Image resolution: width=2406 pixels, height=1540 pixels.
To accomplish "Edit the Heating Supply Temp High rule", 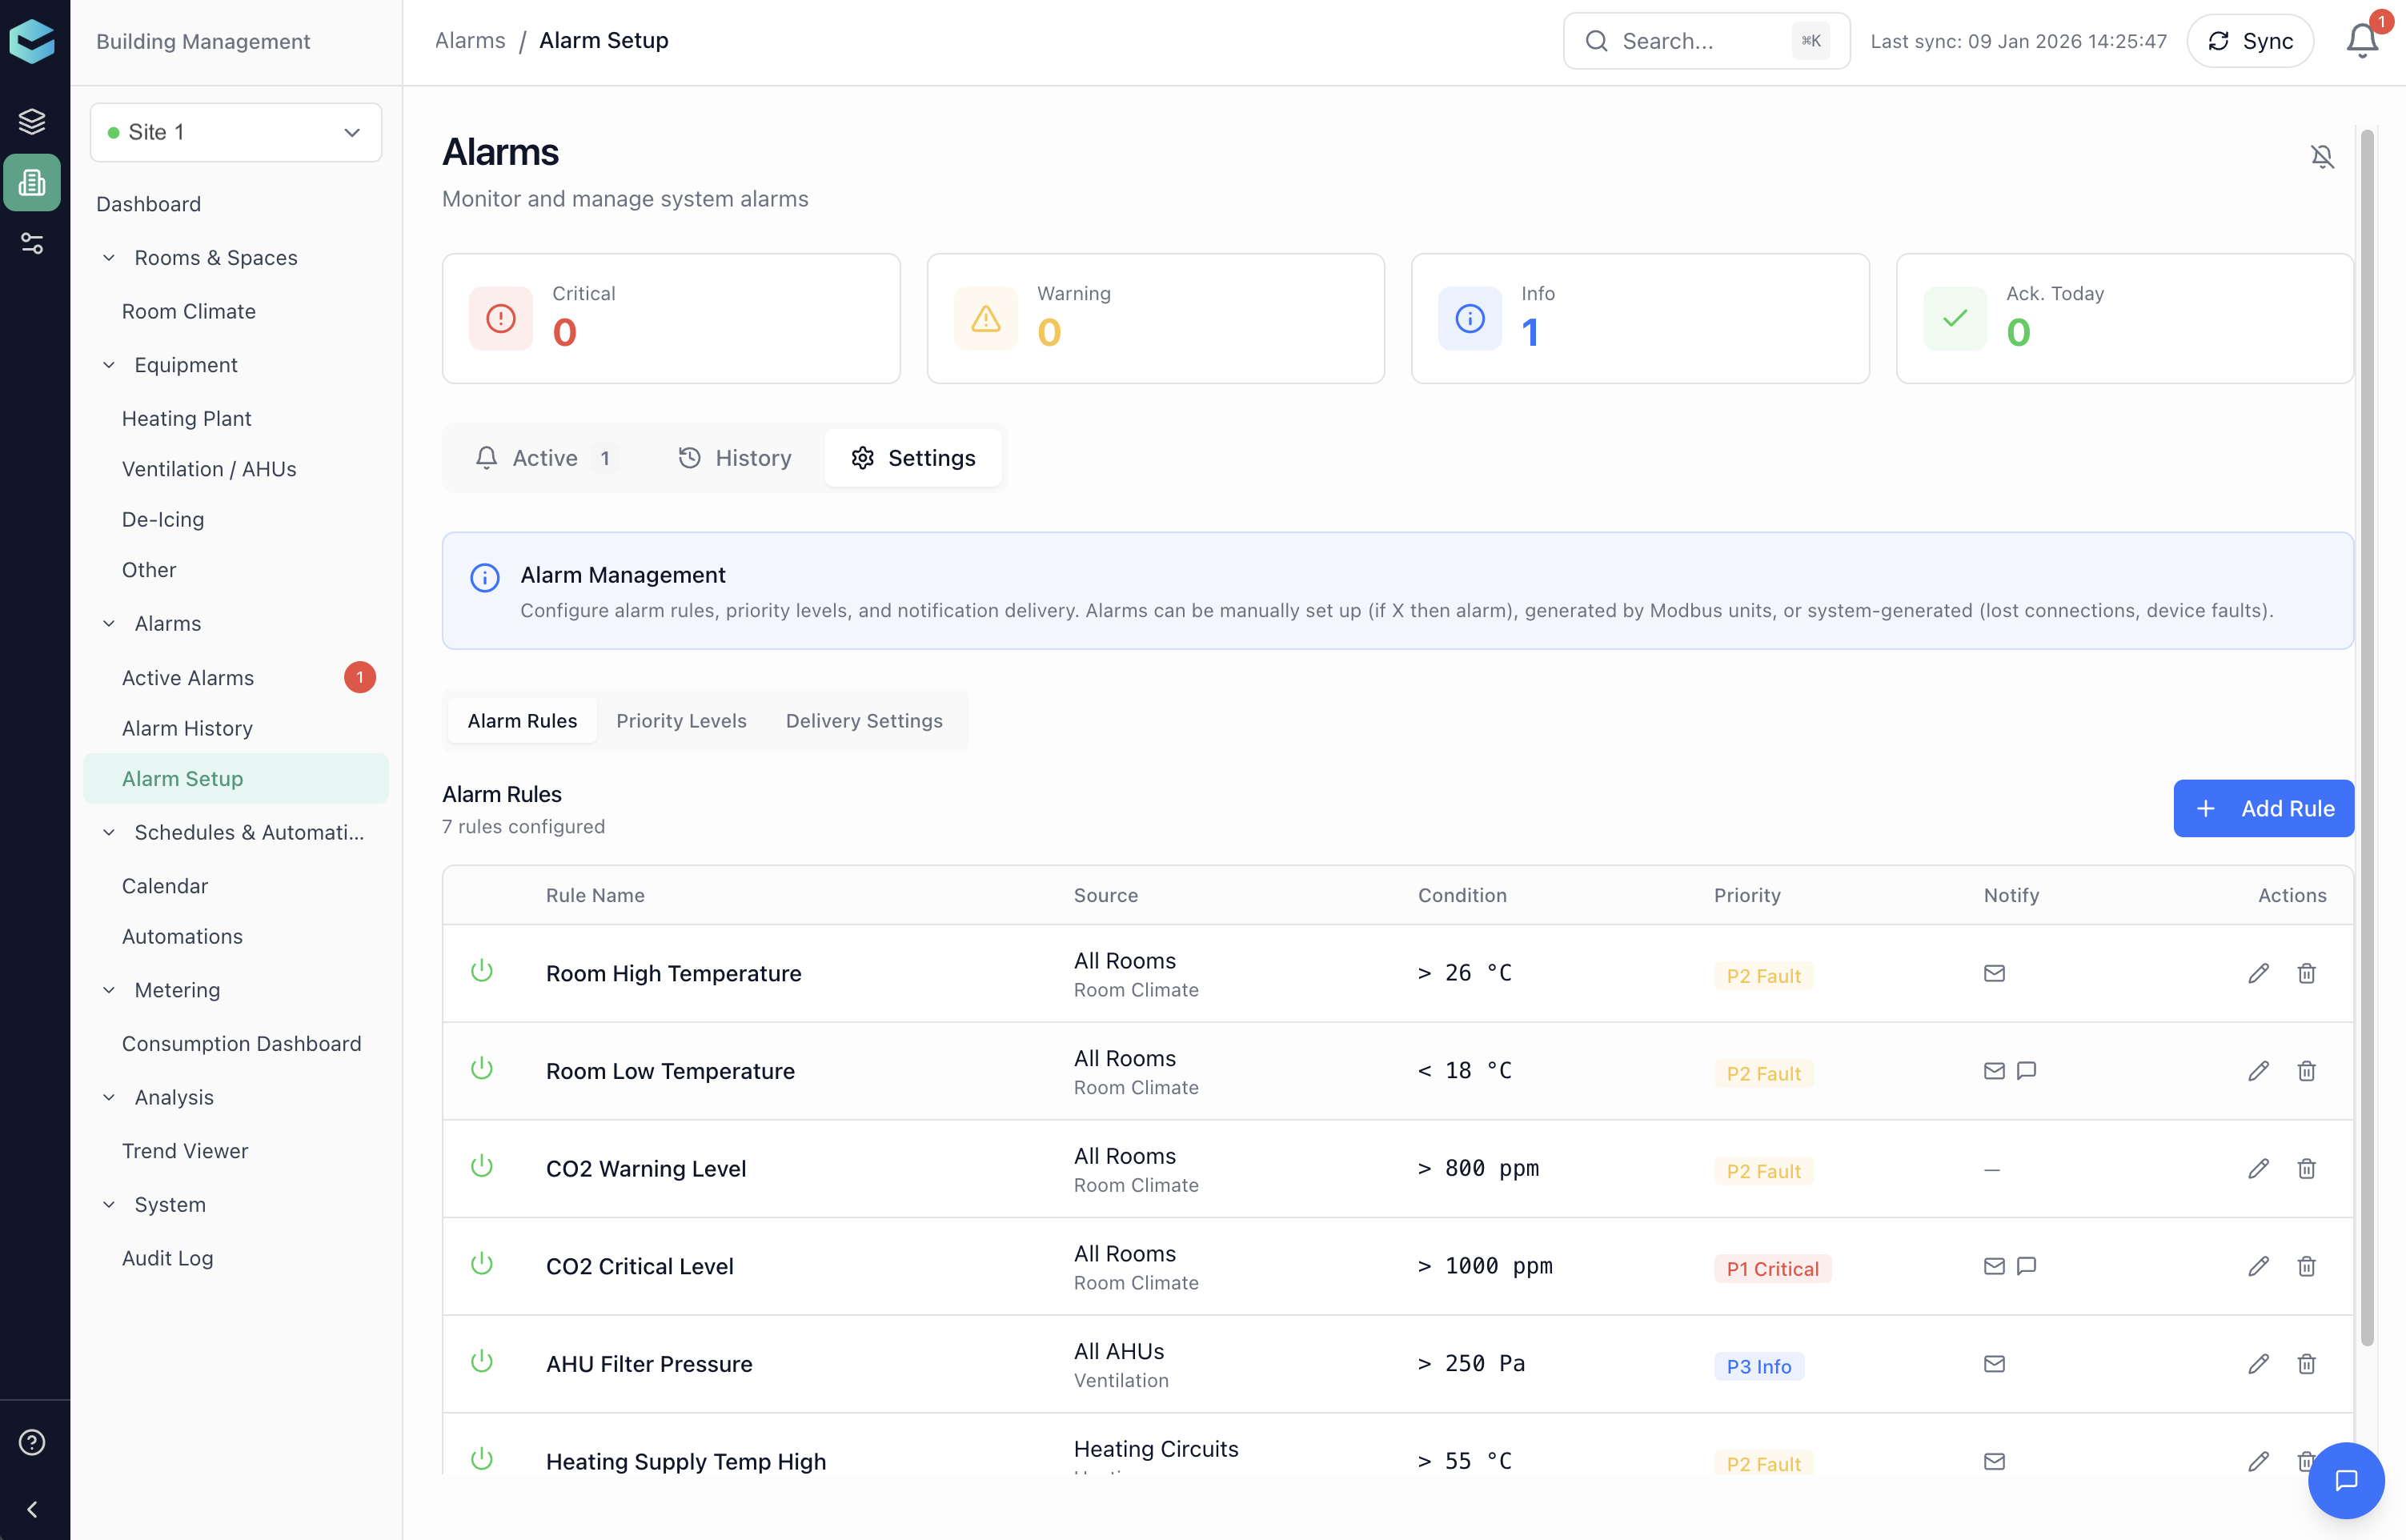I will tap(2258, 1461).
